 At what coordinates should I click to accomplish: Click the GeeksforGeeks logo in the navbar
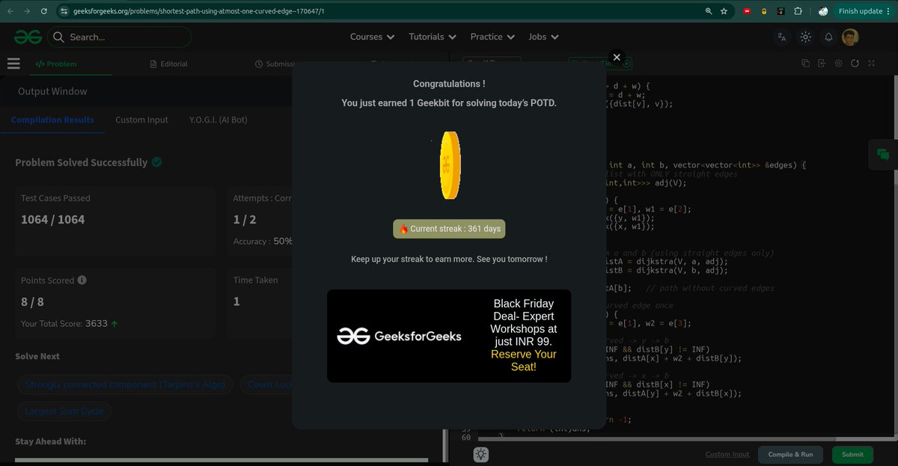27,37
